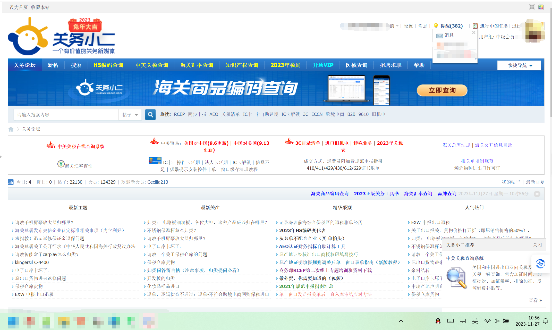Open the 中美关税查询 nav item
This screenshot has width=552, height=330.
tap(152, 65)
